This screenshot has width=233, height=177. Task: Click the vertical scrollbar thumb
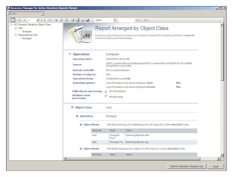pyautogui.click(x=222, y=54)
